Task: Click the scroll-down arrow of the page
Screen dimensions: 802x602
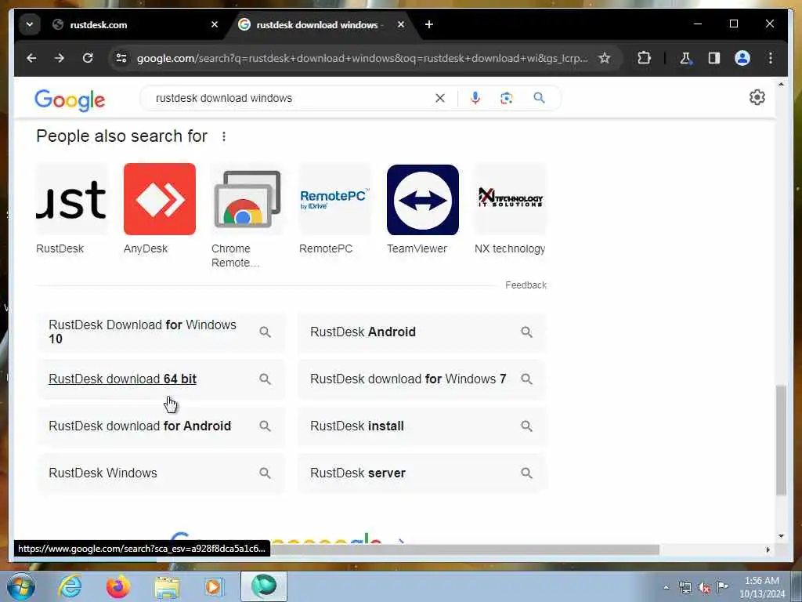Action: pyautogui.click(x=781, y=536)
